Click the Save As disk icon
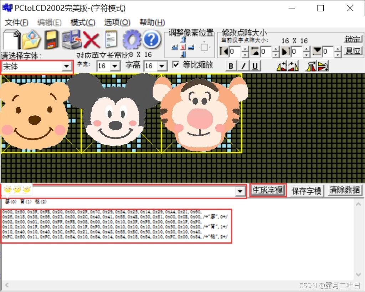 pos(71,39)
